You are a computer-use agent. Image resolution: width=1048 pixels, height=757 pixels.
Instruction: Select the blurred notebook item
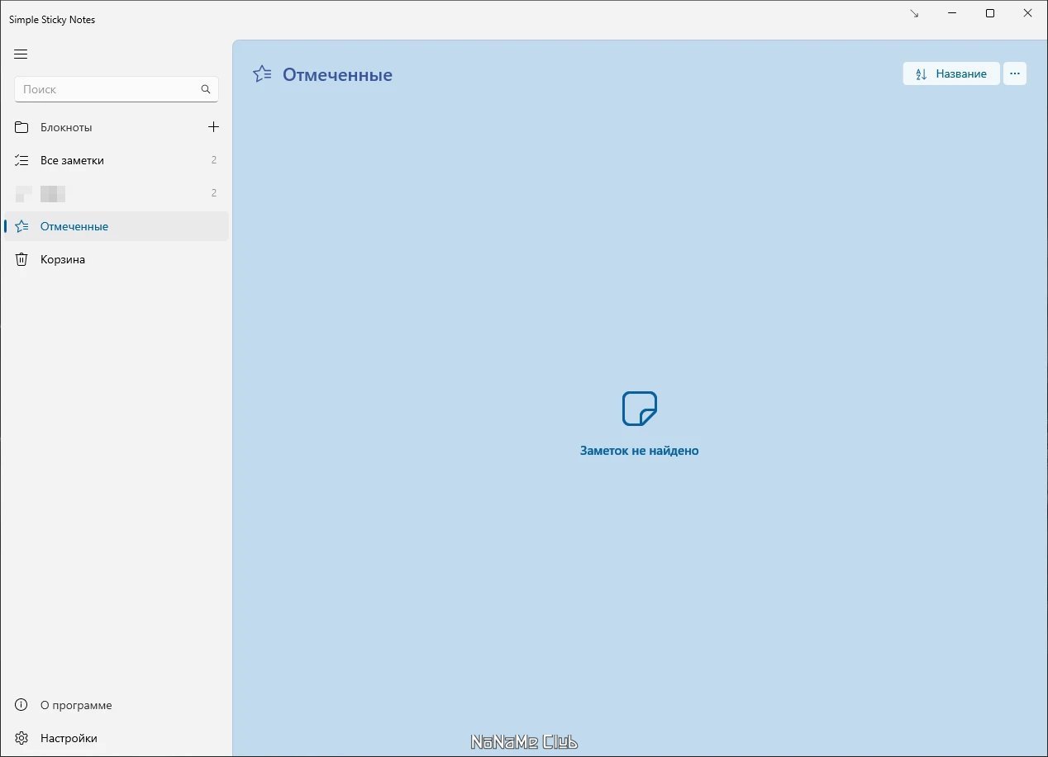click(117, 193)
